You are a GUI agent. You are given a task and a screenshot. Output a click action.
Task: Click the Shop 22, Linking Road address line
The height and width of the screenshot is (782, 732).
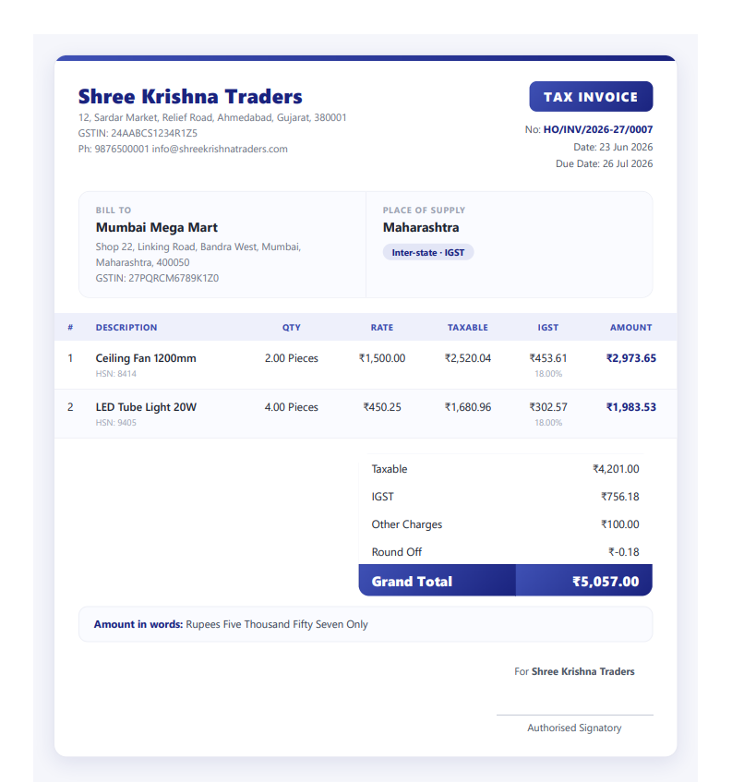(198, 247)
